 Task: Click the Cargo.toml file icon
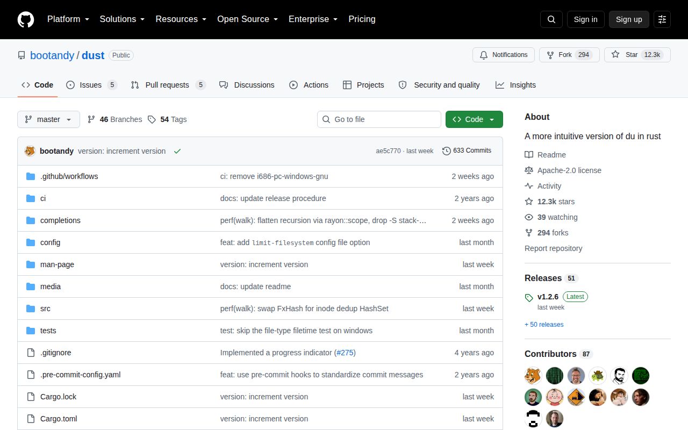click(31, 419)
